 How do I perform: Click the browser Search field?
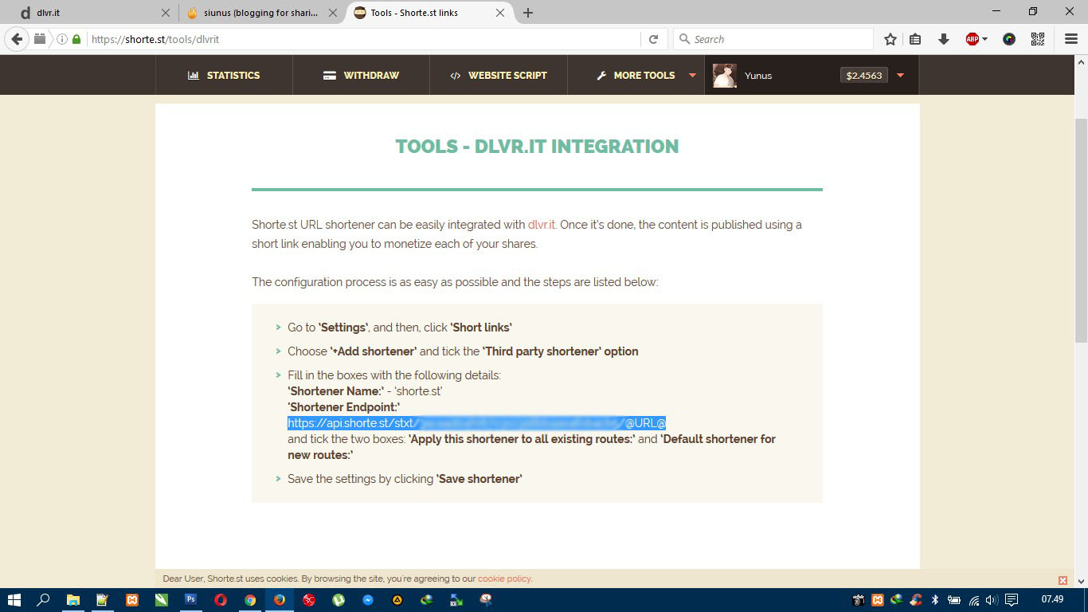(x=773, y=39)
